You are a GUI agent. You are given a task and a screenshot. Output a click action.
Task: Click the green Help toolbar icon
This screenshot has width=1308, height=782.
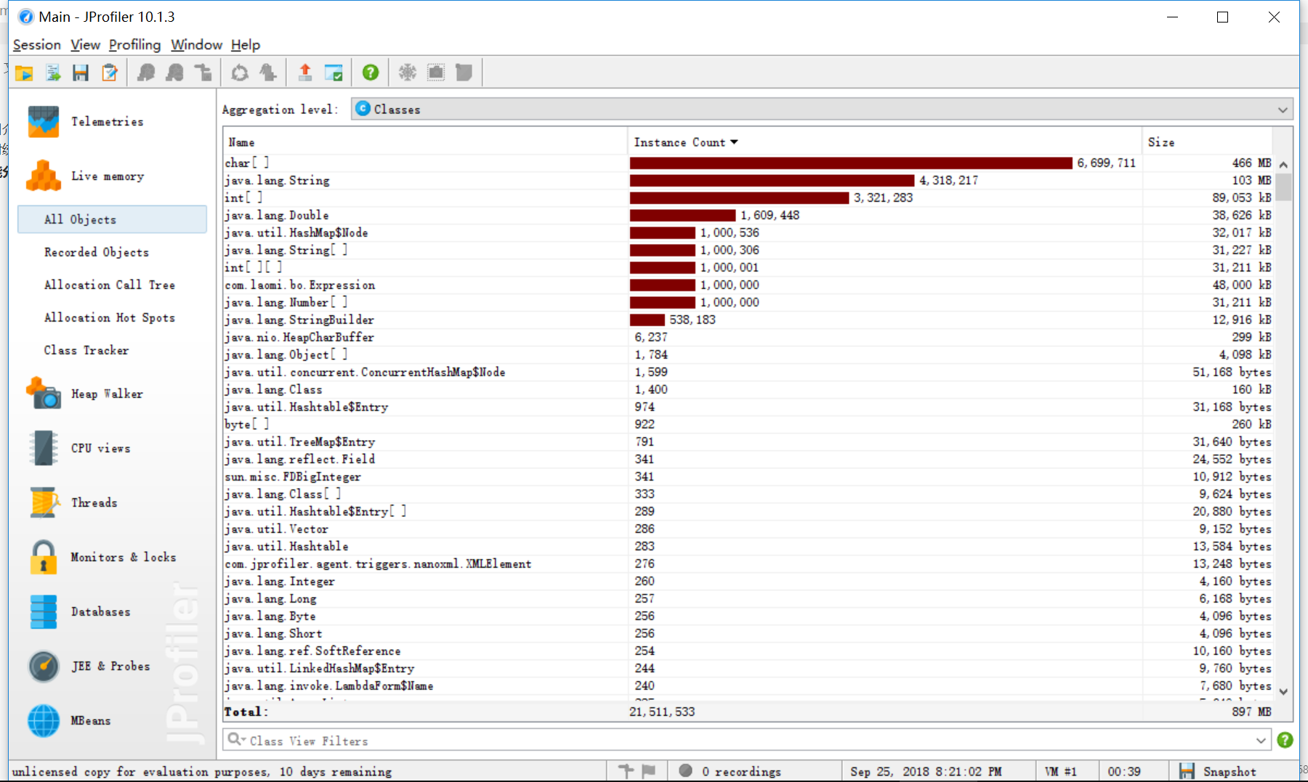point(371,73)
